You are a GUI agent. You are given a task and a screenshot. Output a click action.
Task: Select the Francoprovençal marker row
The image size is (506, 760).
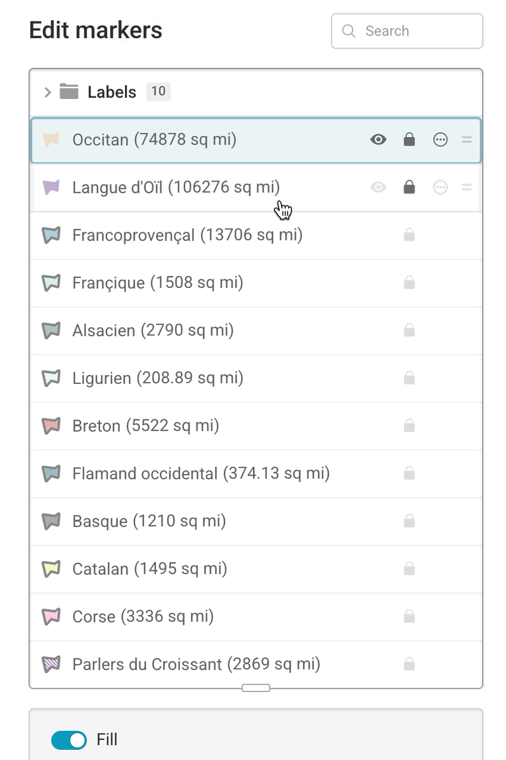pos(256,235)
